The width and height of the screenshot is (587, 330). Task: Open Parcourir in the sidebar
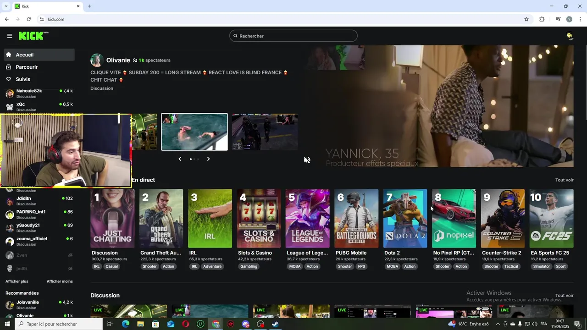[x=39, y=67]
